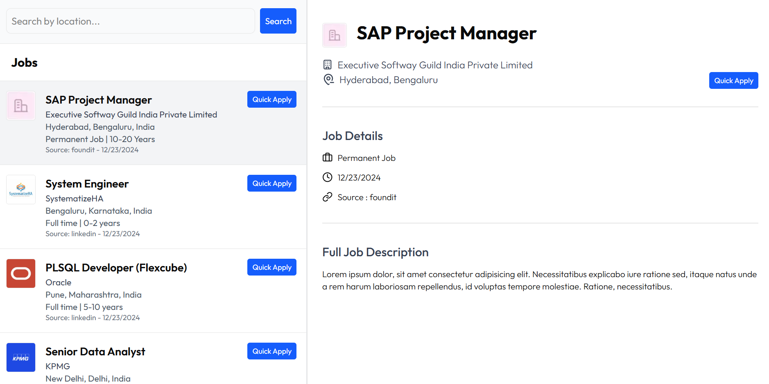This screenshot has width=769, height=384.
Task: Open the System Engineer job listing title
Action: coord(87,184)
